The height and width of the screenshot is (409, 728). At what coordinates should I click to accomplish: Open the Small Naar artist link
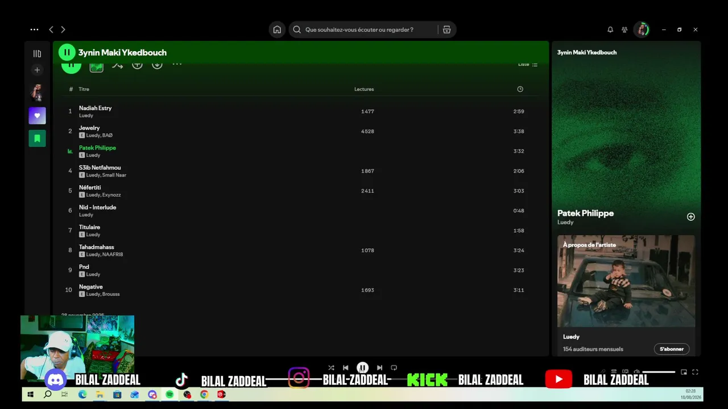tap(114, 175)
